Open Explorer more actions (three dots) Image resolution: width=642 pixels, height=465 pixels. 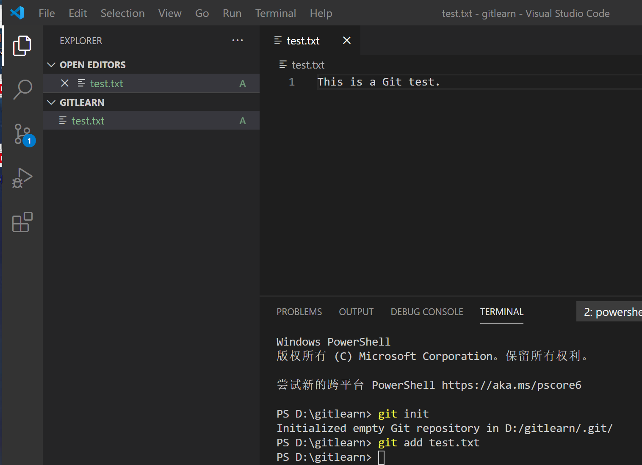(x=238, y=41)
